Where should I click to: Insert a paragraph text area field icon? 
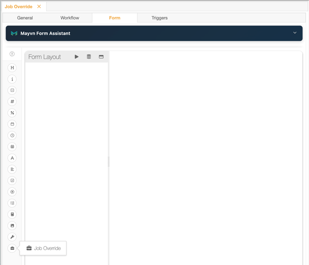[x=12, y=169]
